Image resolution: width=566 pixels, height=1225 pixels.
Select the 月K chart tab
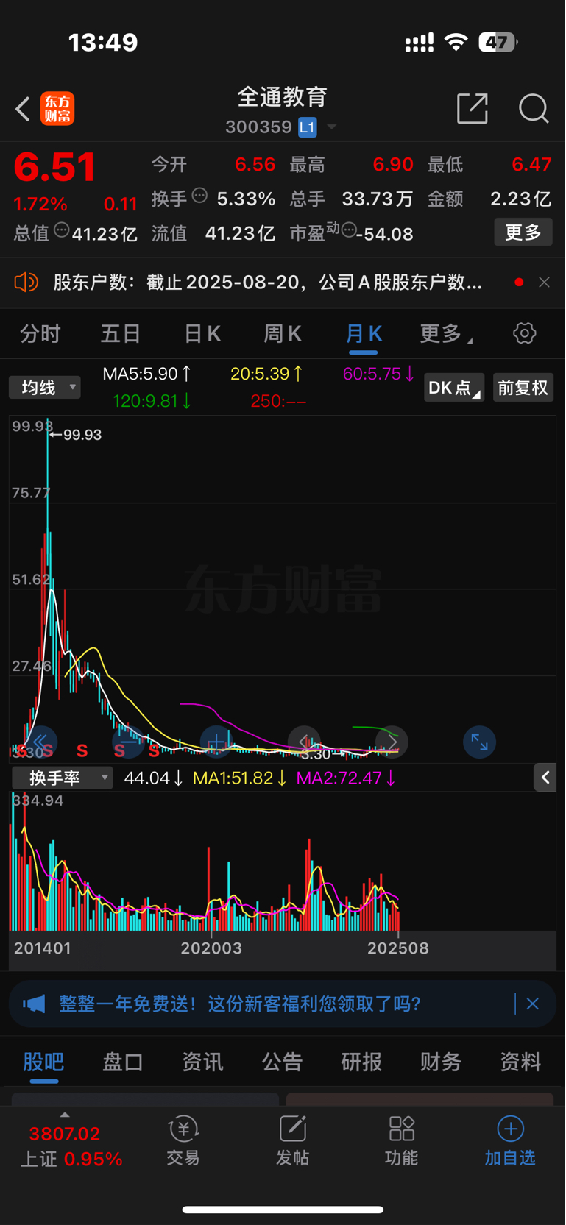click(x=364, y=334)
